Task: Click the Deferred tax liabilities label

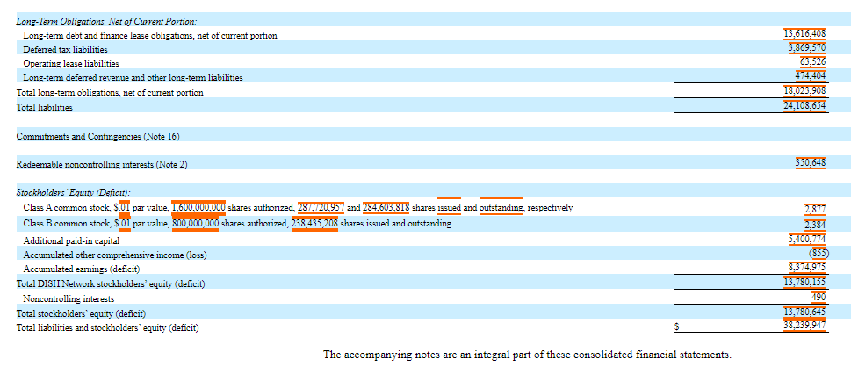Action: 65,49
